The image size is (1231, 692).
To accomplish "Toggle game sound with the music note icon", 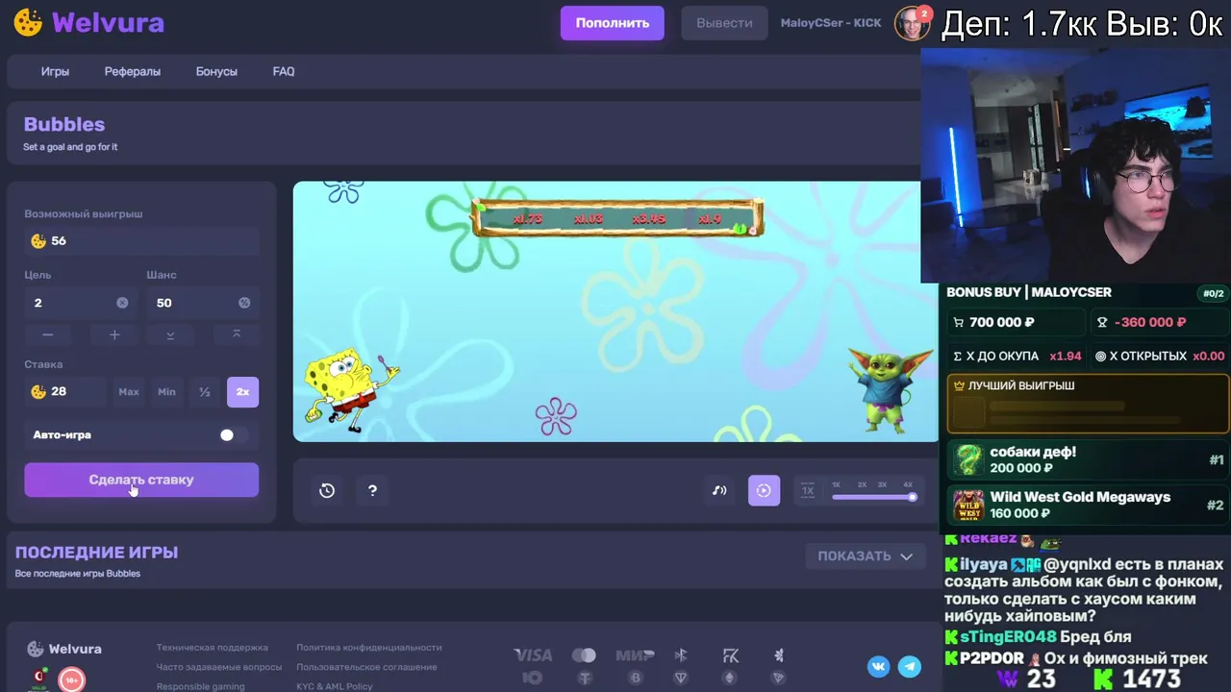I will coord(719,490).
